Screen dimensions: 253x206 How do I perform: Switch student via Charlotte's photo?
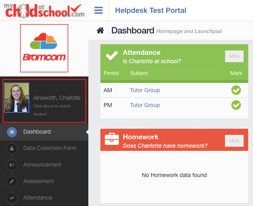[x=17, y=97]
